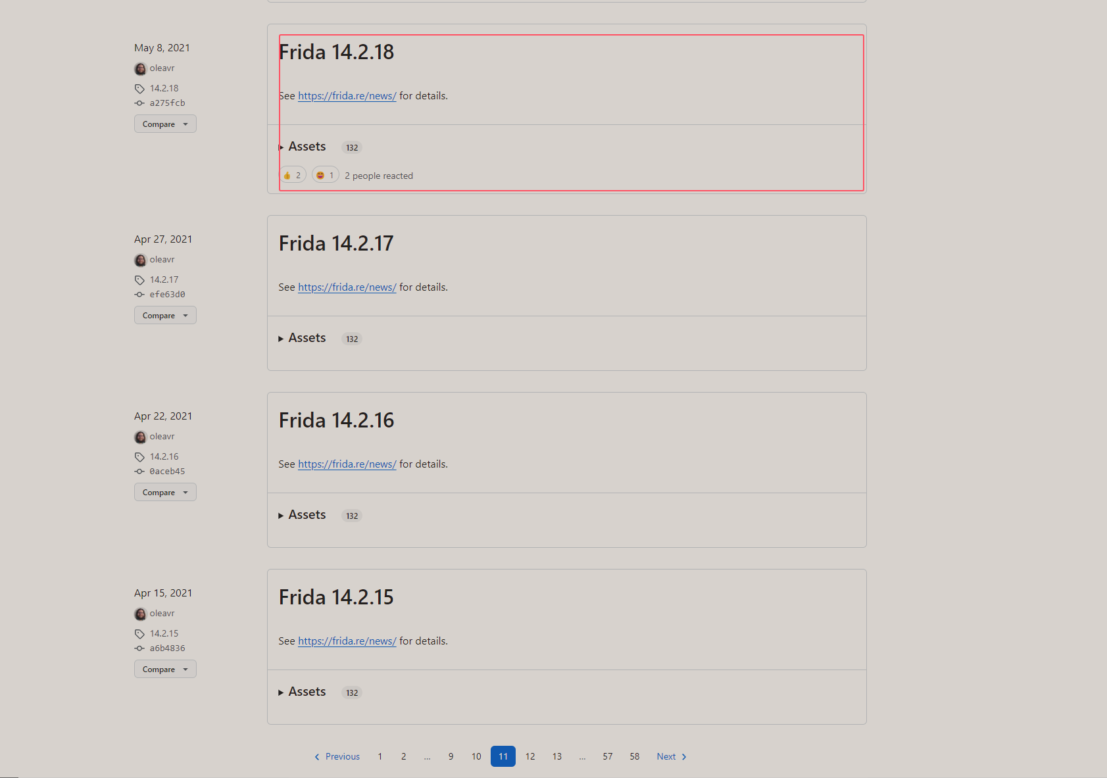
Task: Open Compare dropdown for release 14.2.17
Action: (x=165, y=315)
